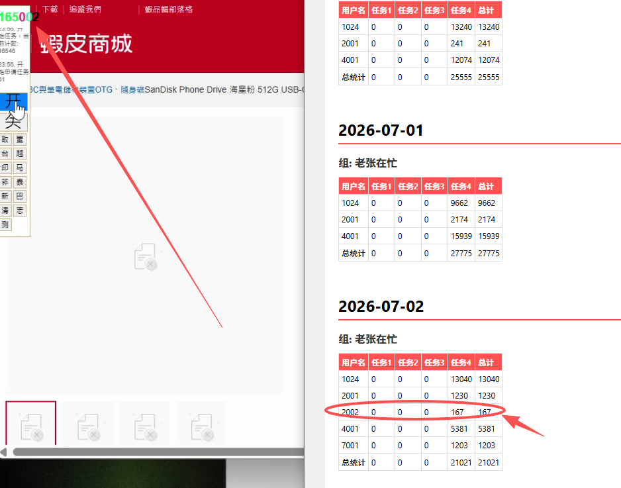Click the blue 开 button in the side panel
621x488 pixels.
(x=13, y=102)
